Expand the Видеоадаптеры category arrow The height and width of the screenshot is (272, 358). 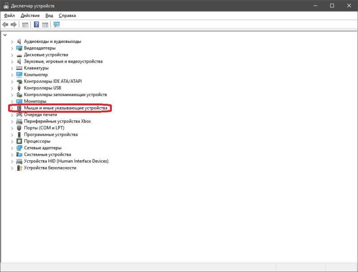pos(12,48)
